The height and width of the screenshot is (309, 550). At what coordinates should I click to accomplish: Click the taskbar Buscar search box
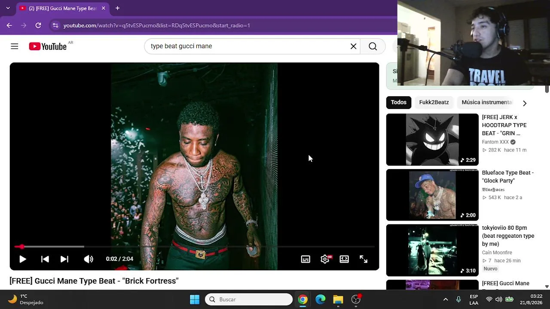point(248,300)
